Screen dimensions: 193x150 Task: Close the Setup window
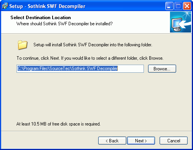tap(187, 6)
